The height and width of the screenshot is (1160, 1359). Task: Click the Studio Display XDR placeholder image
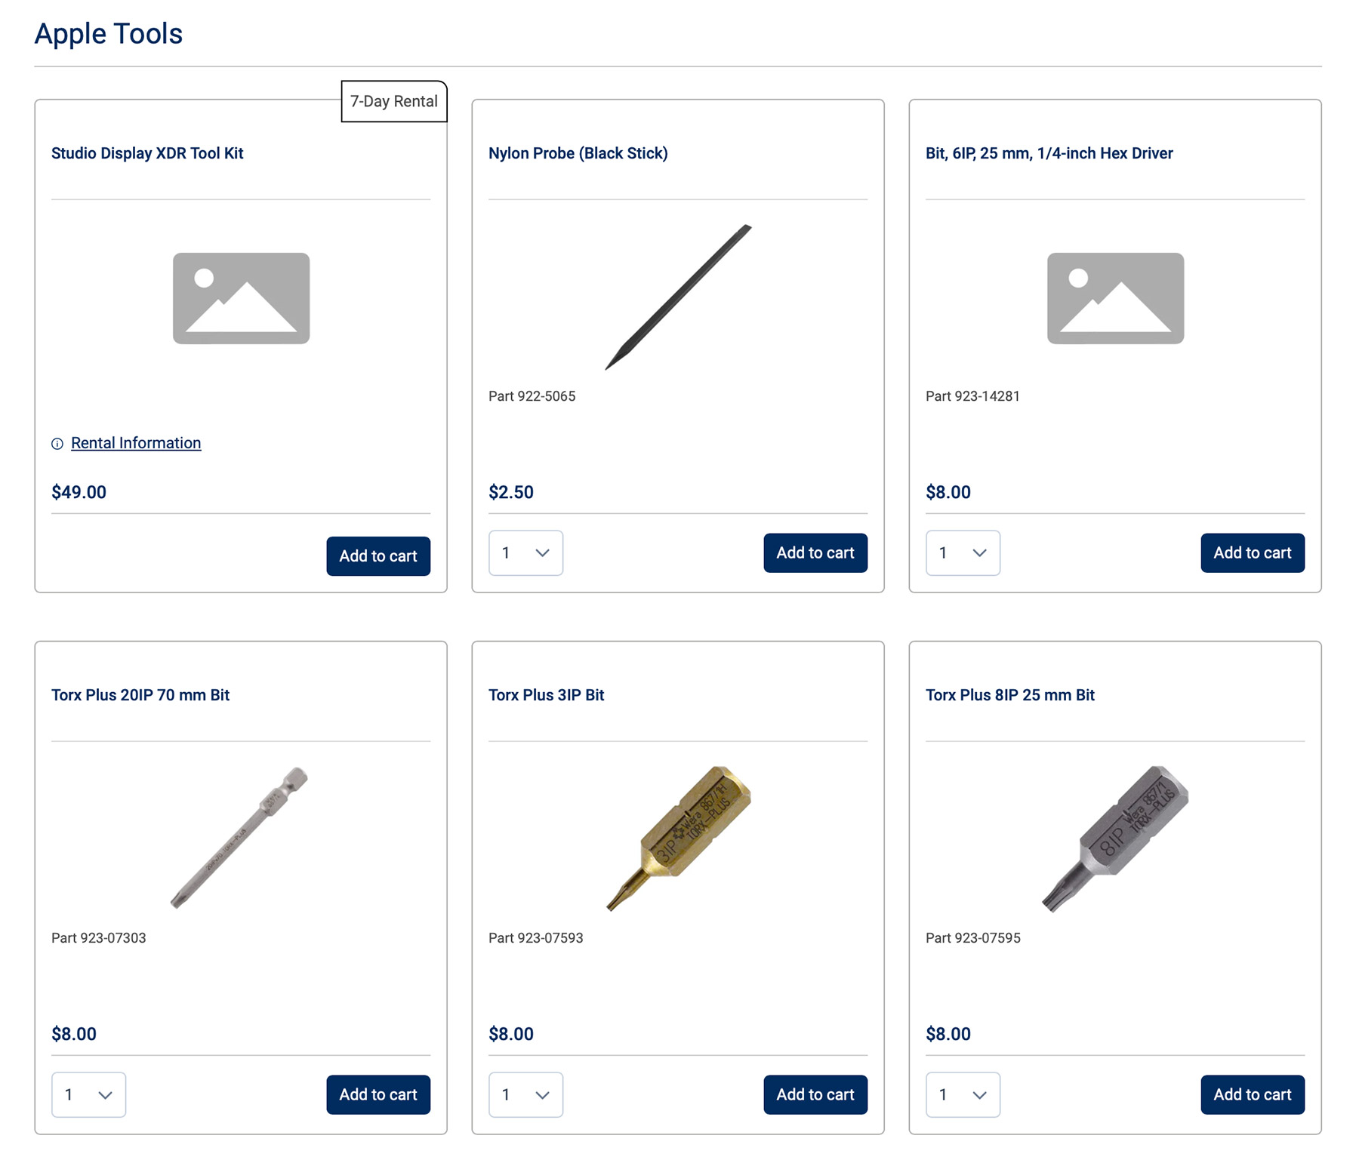[241, 299]
